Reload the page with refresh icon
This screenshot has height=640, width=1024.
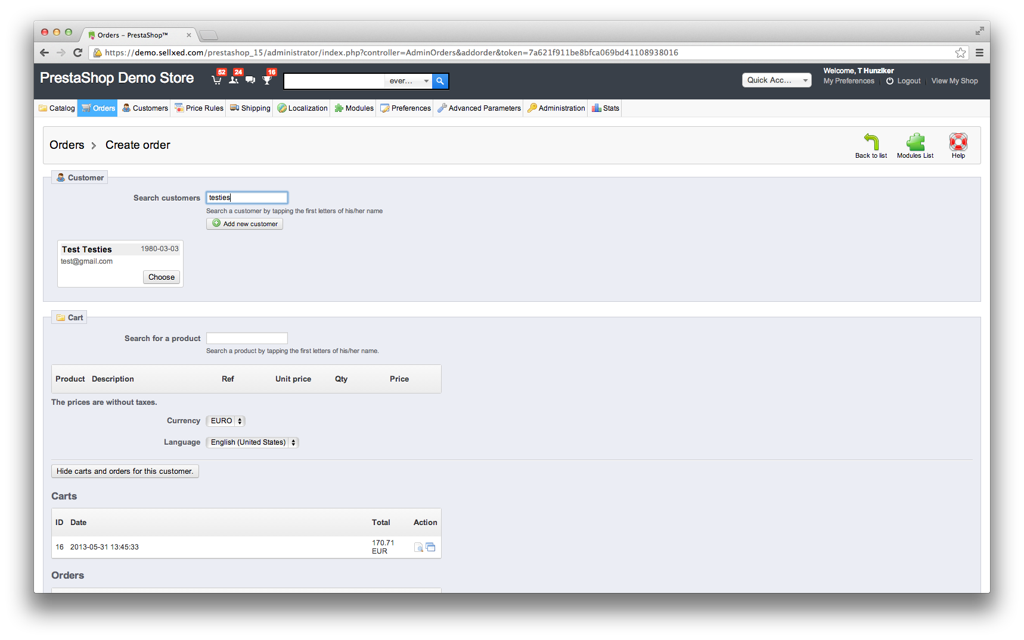[77, 52]
